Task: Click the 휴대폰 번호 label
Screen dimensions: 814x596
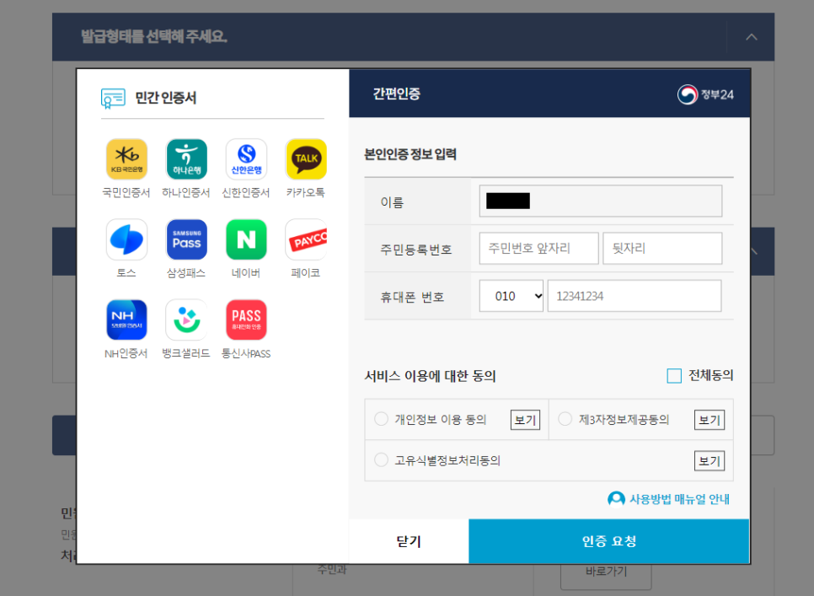Action: 412,297
